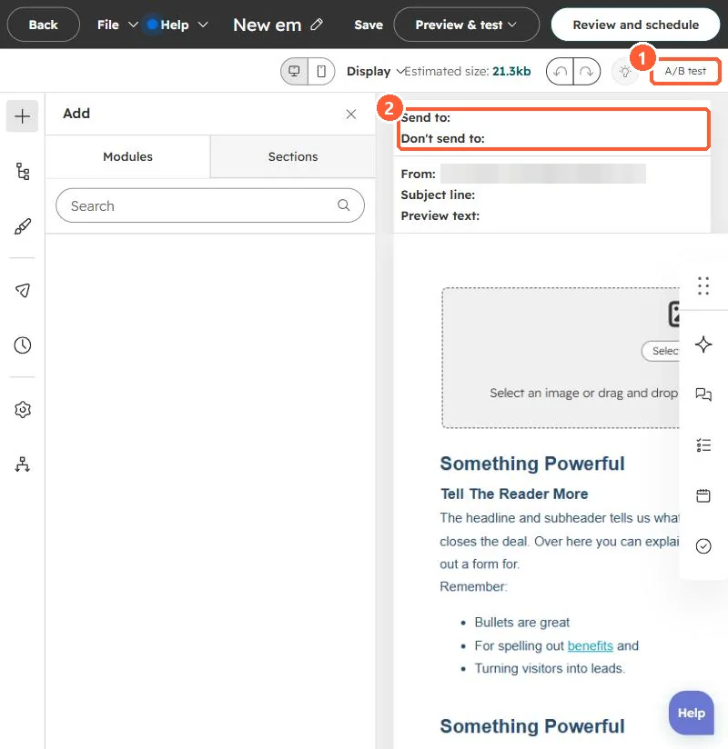The height and width of the screenshot is (749, 728).
Task: Click the Subject line field
Action: click(x=552, y=195)
